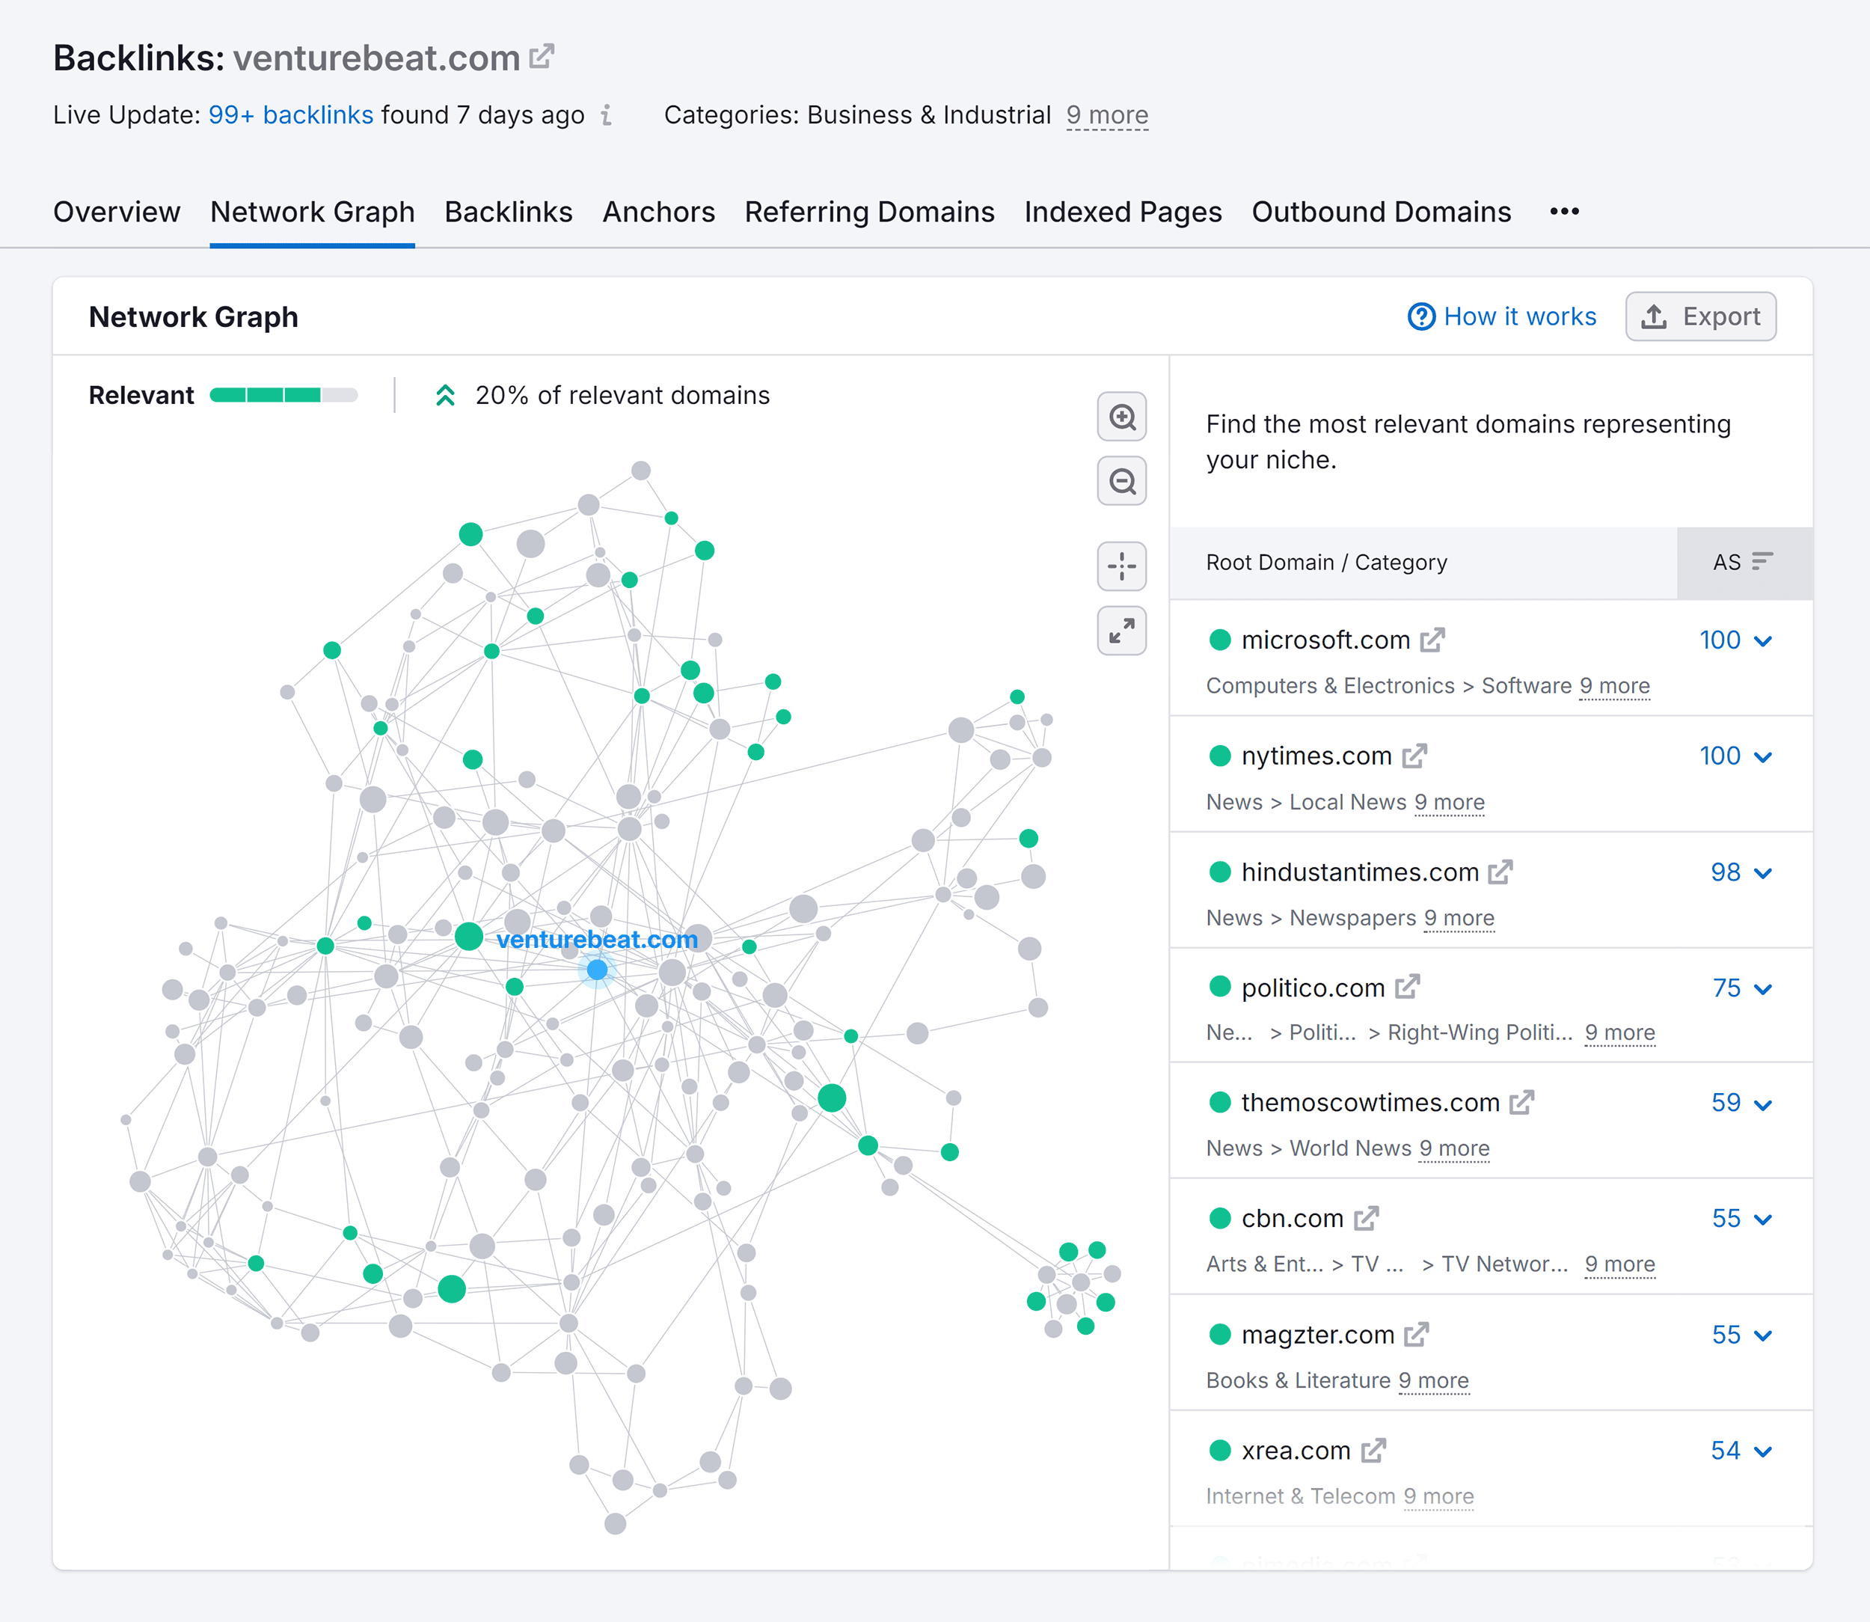The height and width of the screenshot is (1622, 1870).
Task: Expand magzter.com row chevron
Action: pos(1762,1335)
